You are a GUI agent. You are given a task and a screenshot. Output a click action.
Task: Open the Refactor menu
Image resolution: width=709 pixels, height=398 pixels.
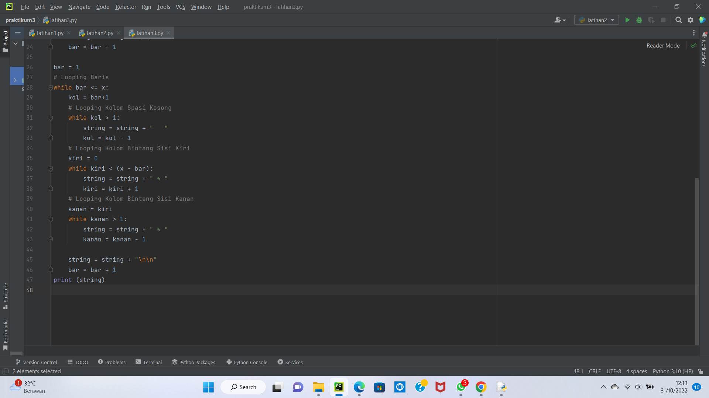[x=126, y=7]
